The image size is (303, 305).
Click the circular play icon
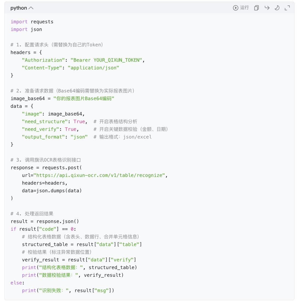click(235, 8)
